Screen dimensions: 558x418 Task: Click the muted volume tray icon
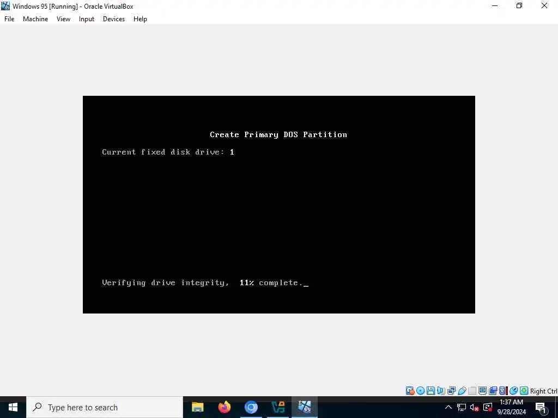pyautogui.click(x=475, y=407)
